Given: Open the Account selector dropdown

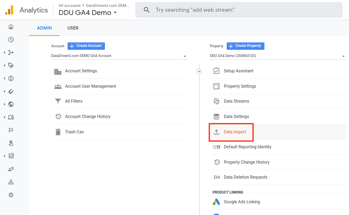Looking at the screenshot, I should coord(119,56).
